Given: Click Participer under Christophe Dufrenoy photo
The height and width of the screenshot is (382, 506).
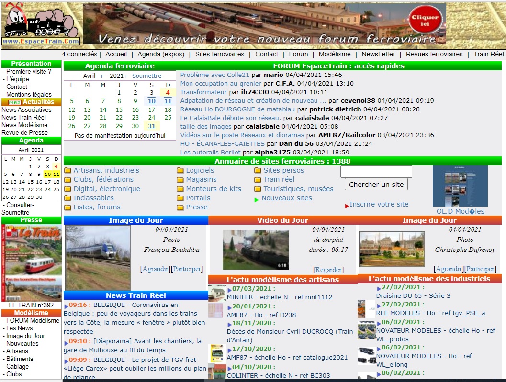Looking at the screenshot, I should click(480, 269).
